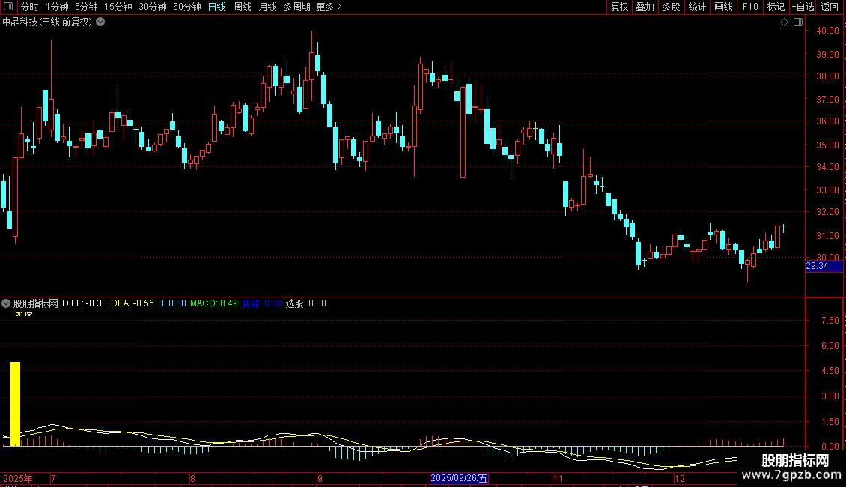Click the 35.00 price axis label
Screen dimensions: 846x487
[827, 145]
